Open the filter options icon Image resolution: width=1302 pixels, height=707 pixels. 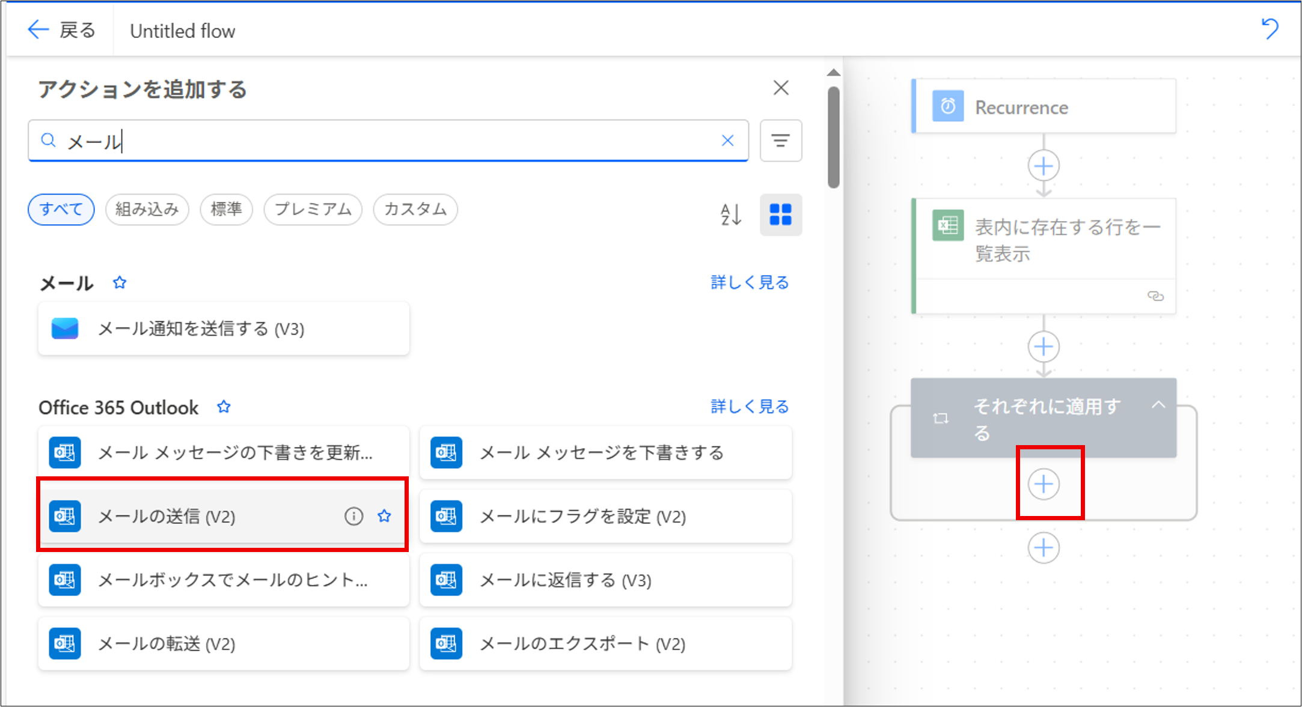click(780, 141)
